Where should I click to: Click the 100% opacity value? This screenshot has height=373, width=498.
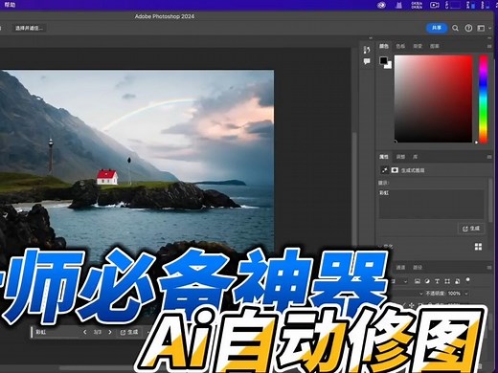click(454, 294)
